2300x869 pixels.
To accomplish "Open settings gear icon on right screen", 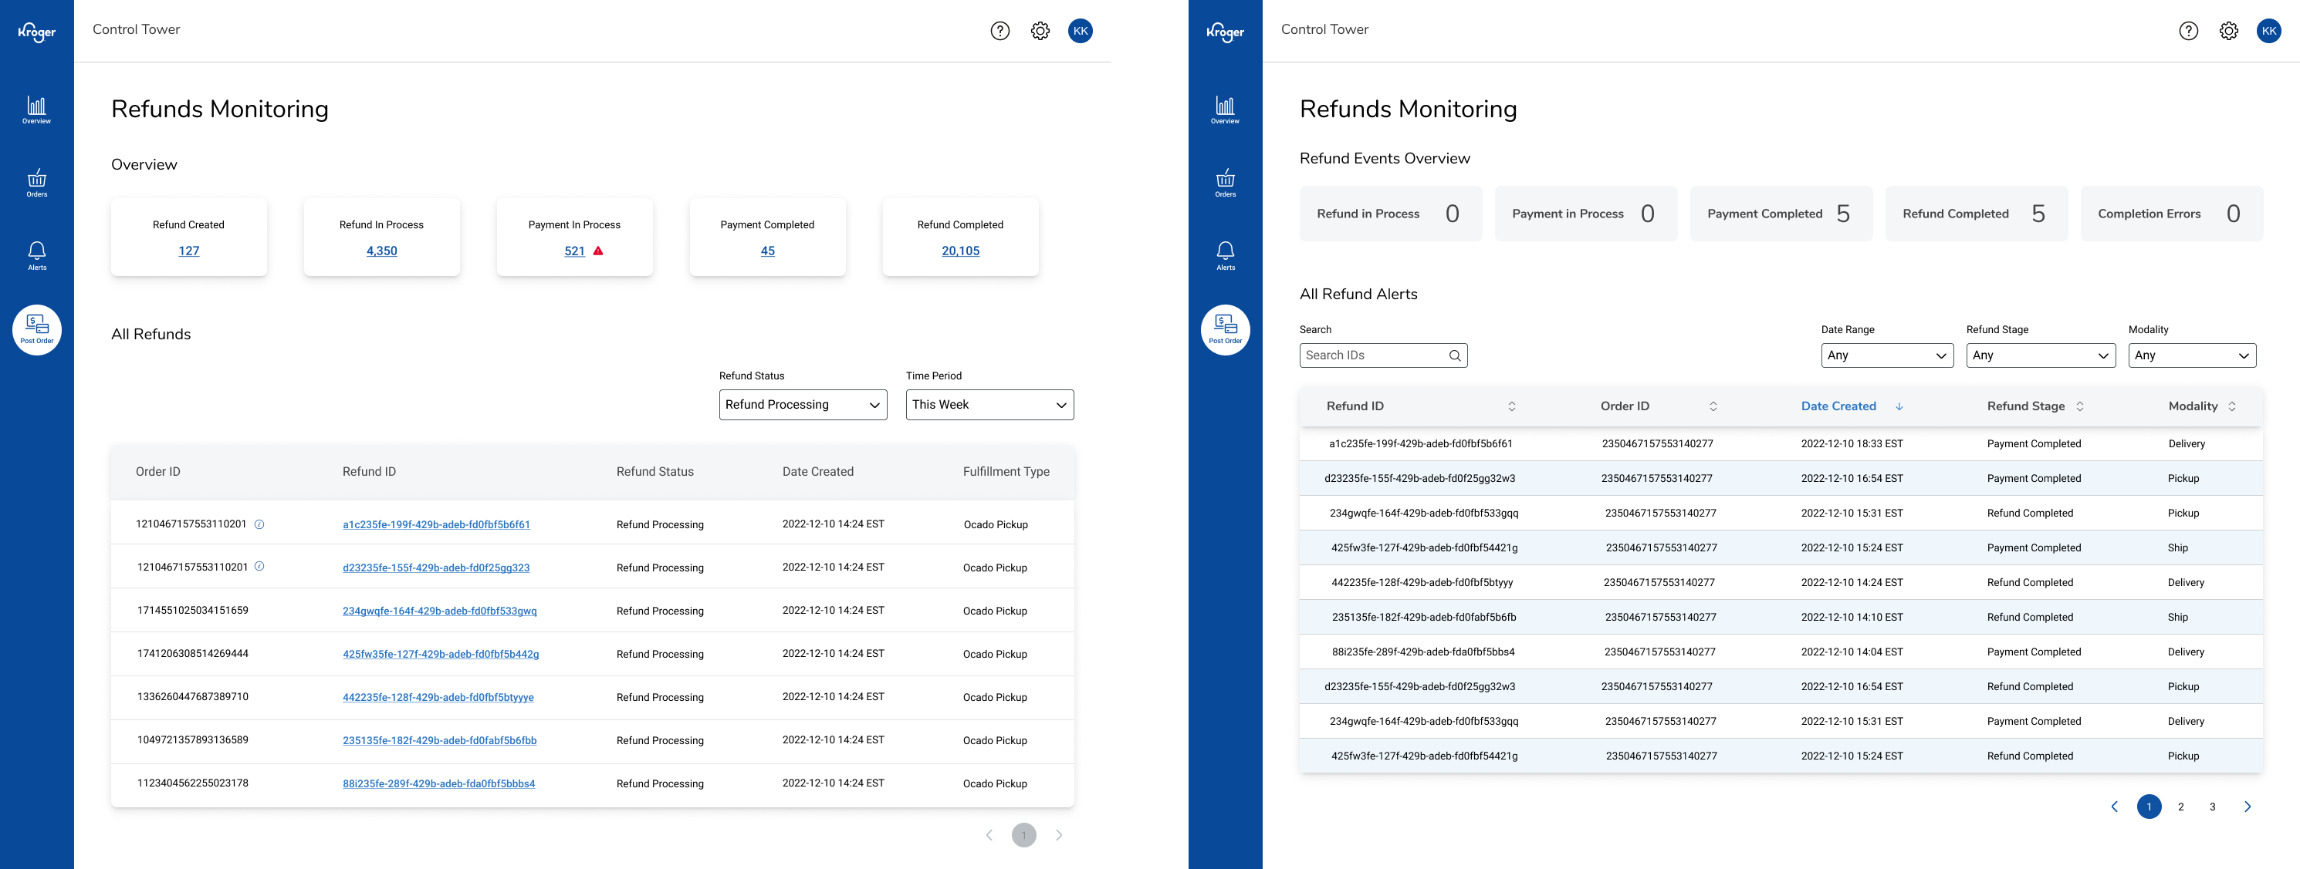I will point(2228,31).
